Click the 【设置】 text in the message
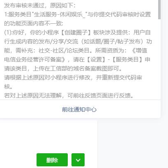Screen dimensions: 168x168 coord(96,59)
